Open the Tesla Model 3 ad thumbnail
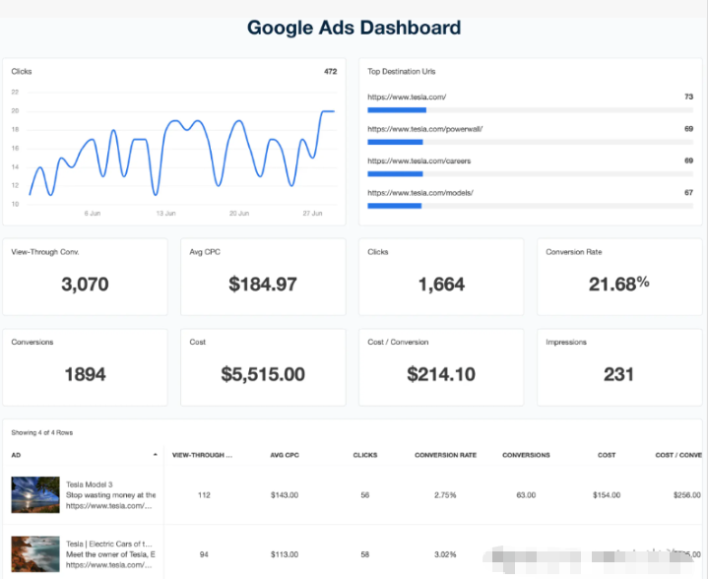708x579 pixels. click(x=35, y=494)
